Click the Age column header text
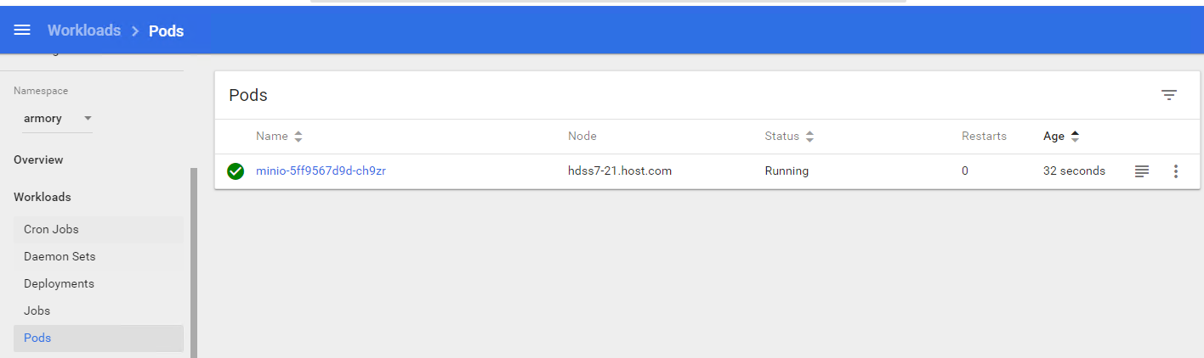Viewport: 1204px width, 358px height. point(1053,137)
